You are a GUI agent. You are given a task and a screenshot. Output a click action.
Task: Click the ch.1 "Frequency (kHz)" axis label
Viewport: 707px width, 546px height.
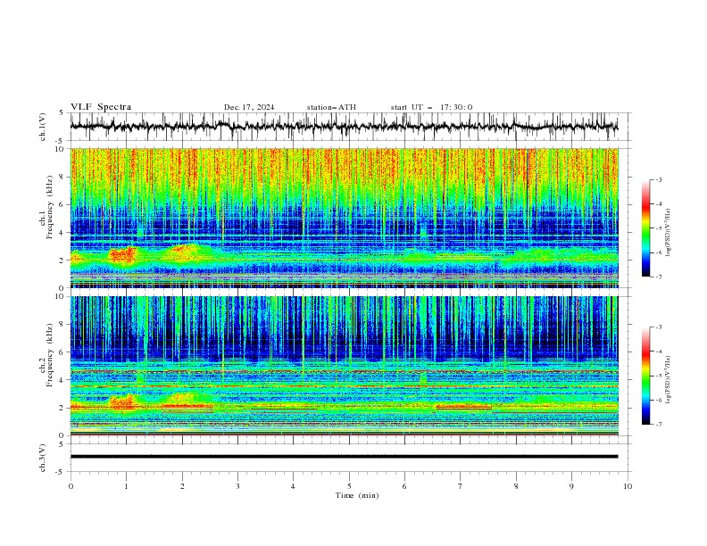click(x=50, y=205)
